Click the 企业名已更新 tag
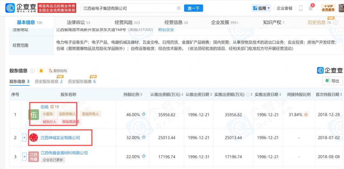 pyautogui.click(x=53, y=160)
